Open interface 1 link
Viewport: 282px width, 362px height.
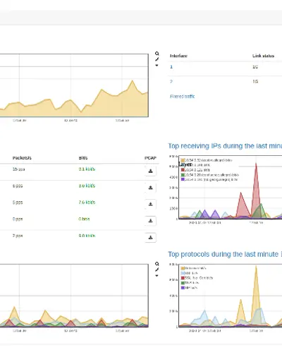[171, 67]
